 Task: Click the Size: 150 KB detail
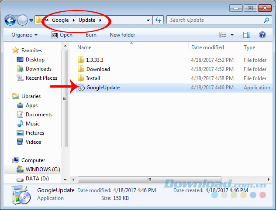coord(115,198)
